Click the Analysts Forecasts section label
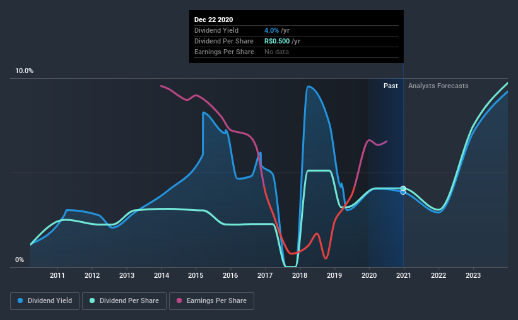The height and width of the screenshot is (320, 518). click(438, 86)
